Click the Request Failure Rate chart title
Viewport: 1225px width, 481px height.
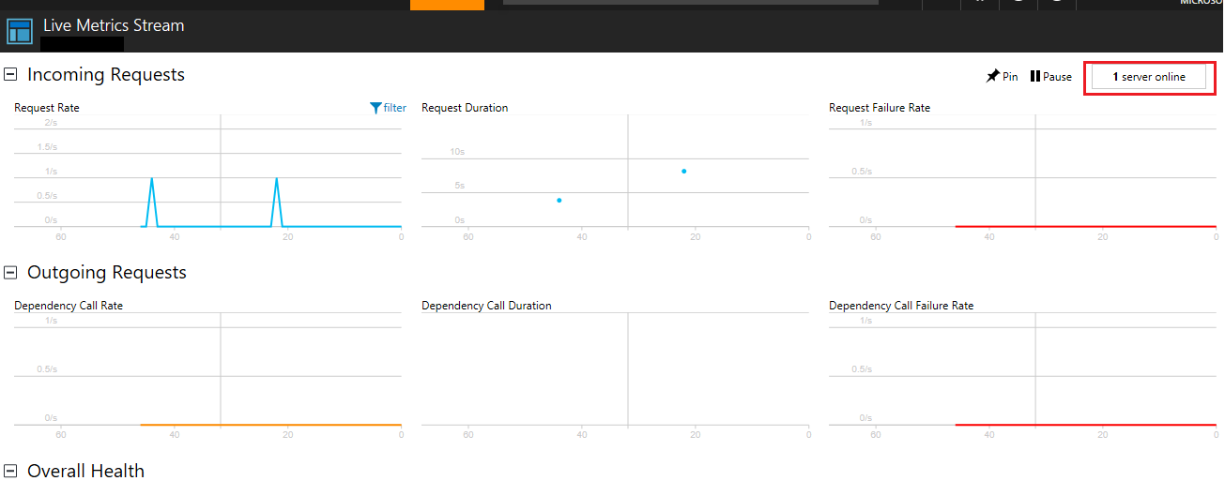click(x=880, y=108)
